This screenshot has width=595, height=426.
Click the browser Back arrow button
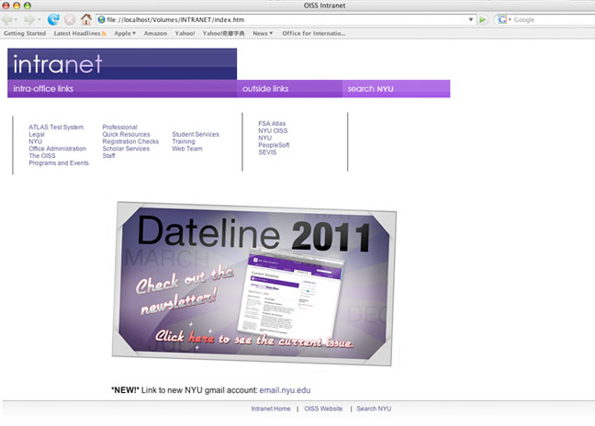pyautogui.click(x=9, y=19)
